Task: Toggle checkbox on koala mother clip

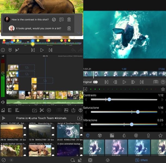Action: pos(25,148)
